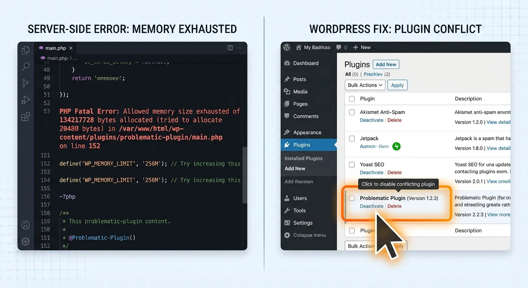Open the Run and Debug icon
Screen dimensions: 528x288
click(x=25, y=100)
